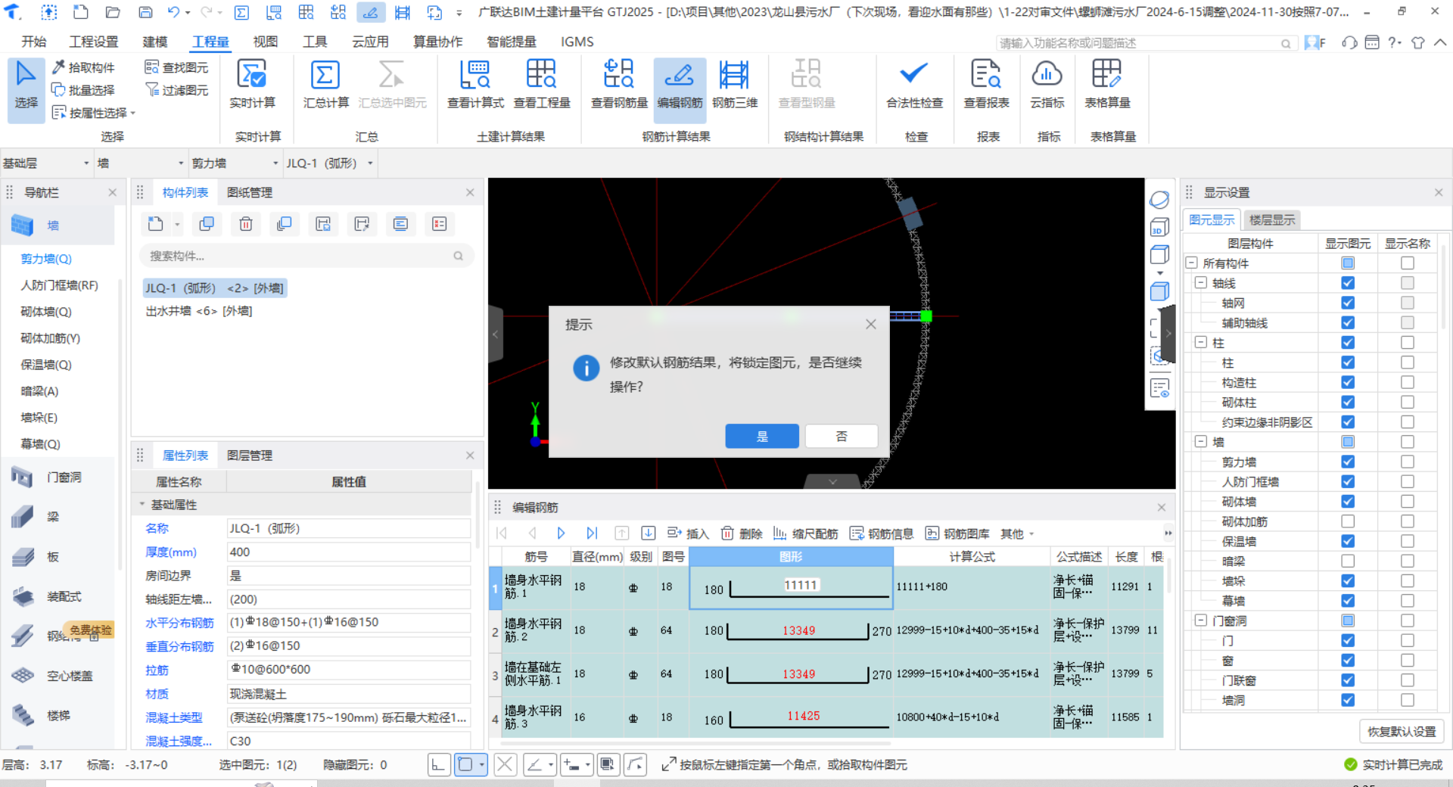
Task: Click the 实时计算 ribbon icon
Action: point(252,84)
